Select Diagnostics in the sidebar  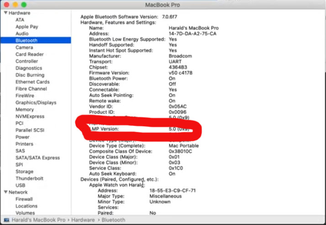click(29, 68)
